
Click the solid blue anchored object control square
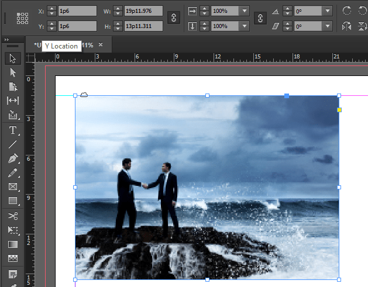(287, 96)
